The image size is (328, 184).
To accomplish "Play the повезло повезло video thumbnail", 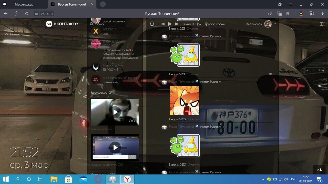I will [x=115, y=112].
